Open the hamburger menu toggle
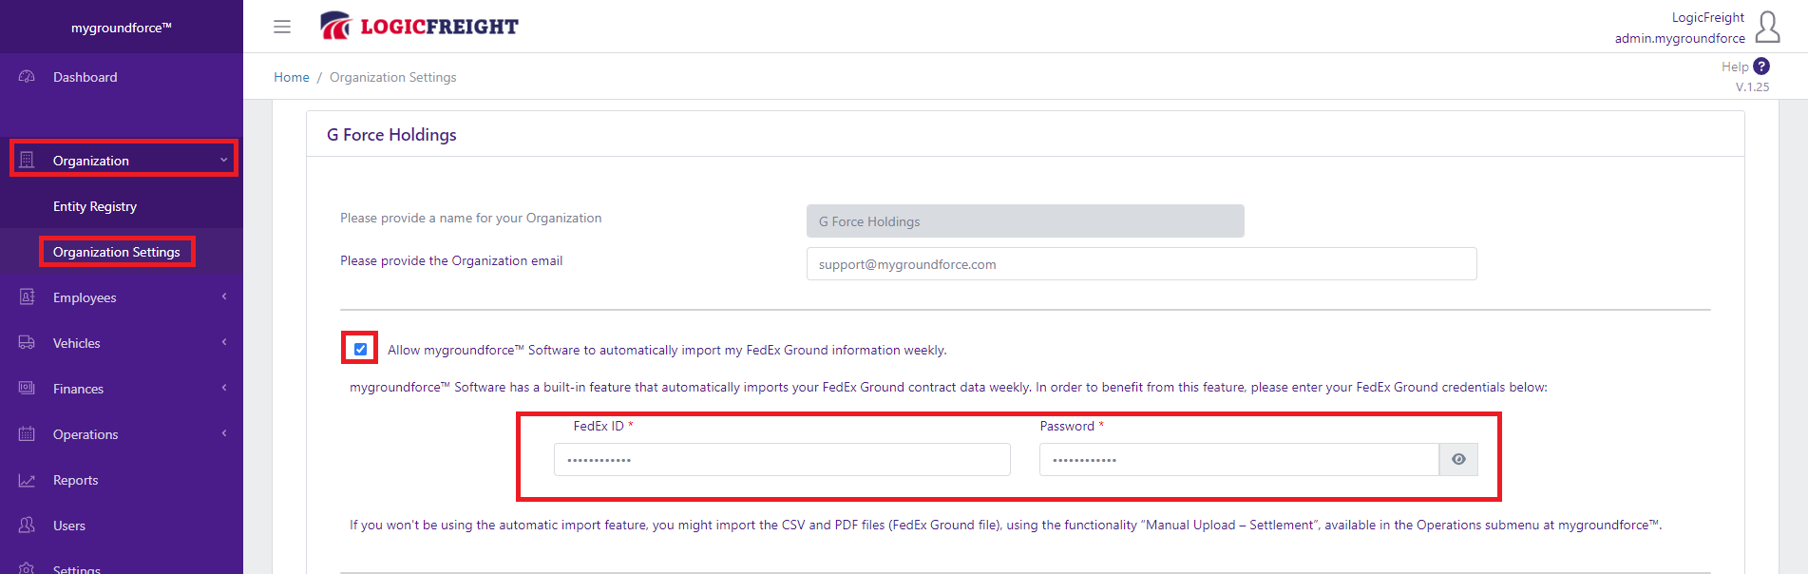The image size is (1808, 574). point(282,27)
